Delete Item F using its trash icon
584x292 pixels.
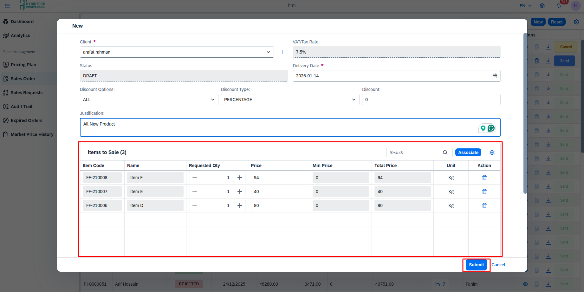tap(484, 177)
